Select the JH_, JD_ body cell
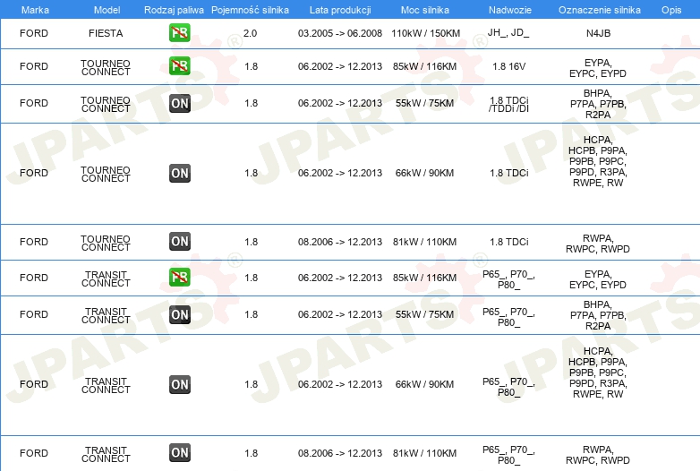 click(508, 32)
